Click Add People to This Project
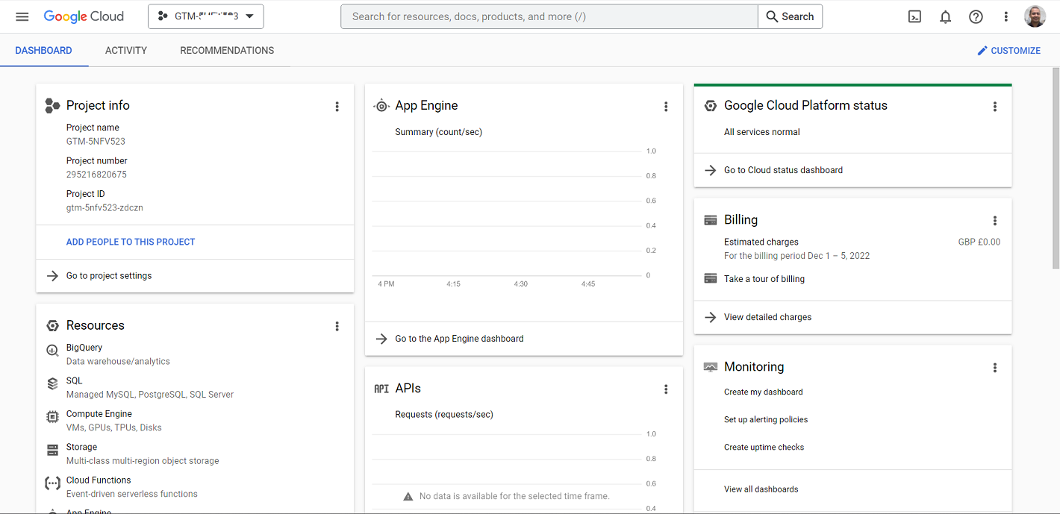 point(131,242)
